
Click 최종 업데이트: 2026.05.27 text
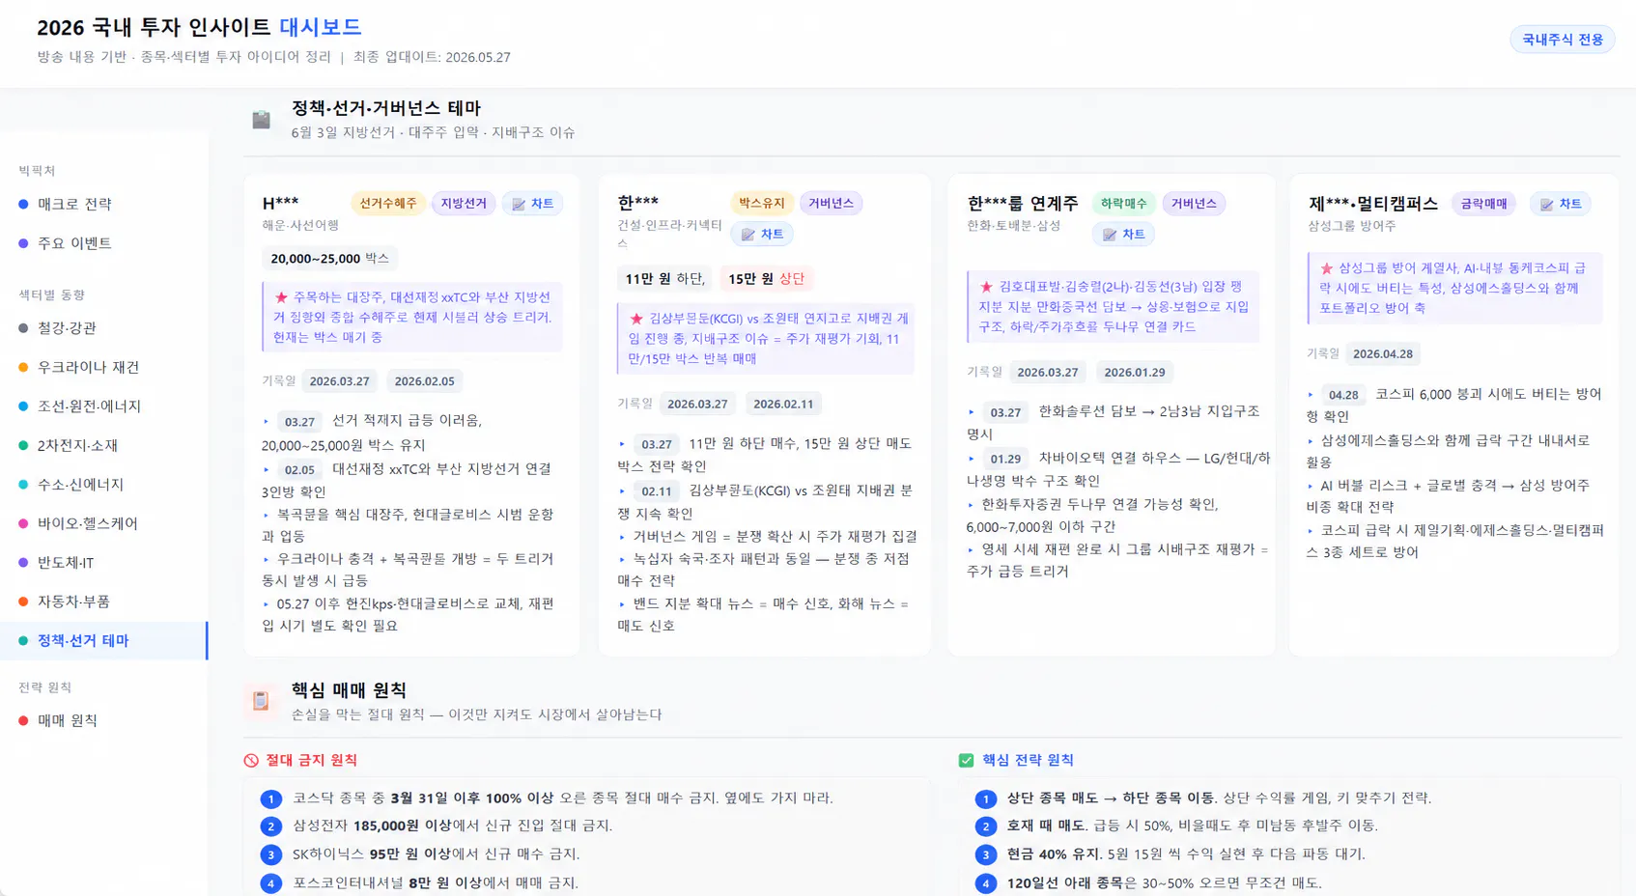[432, 57]
